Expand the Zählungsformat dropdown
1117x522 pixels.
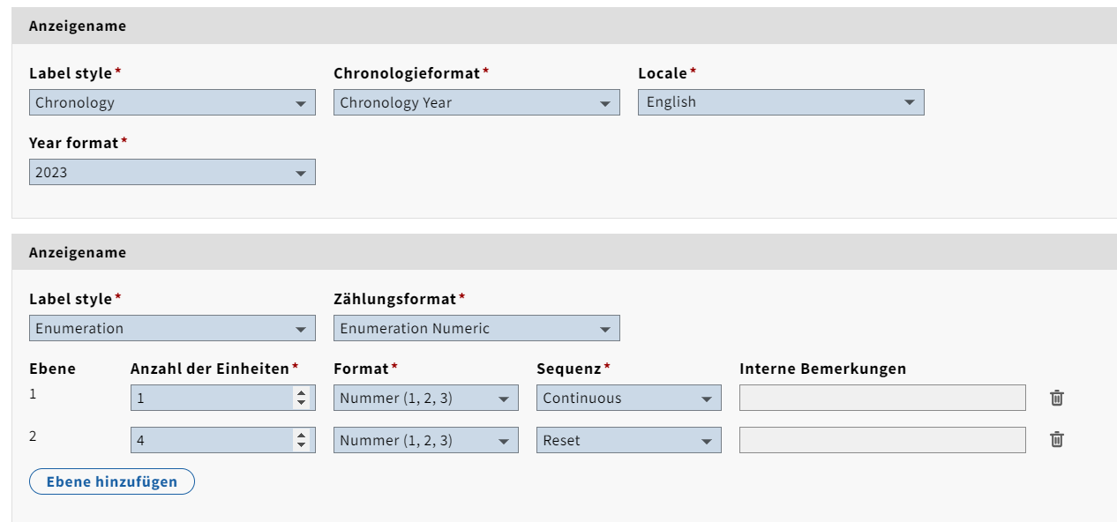[476, 329]
